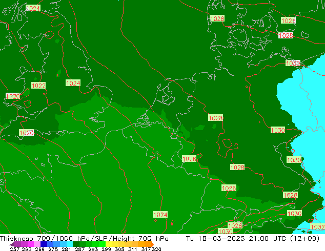This screenshot has height=251, width=325.
Task: Click the legend value 299
Action: (106, 249)
